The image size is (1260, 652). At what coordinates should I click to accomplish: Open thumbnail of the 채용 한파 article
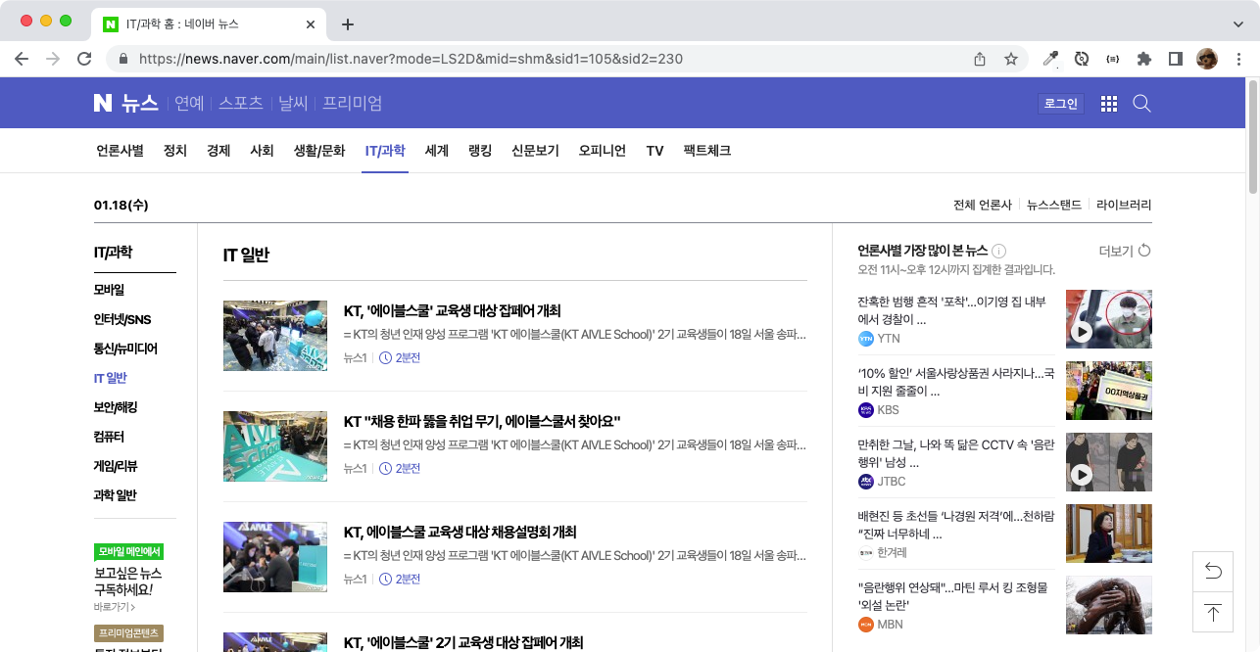click(275, 446)
